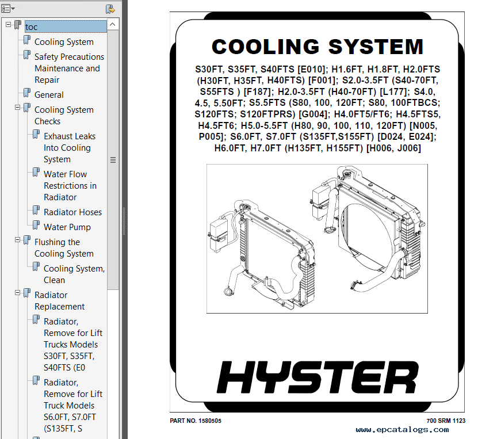Screen dimensions: 478x439
Task: Click the PART NO. 1580505 text
Action: [196, 421]
